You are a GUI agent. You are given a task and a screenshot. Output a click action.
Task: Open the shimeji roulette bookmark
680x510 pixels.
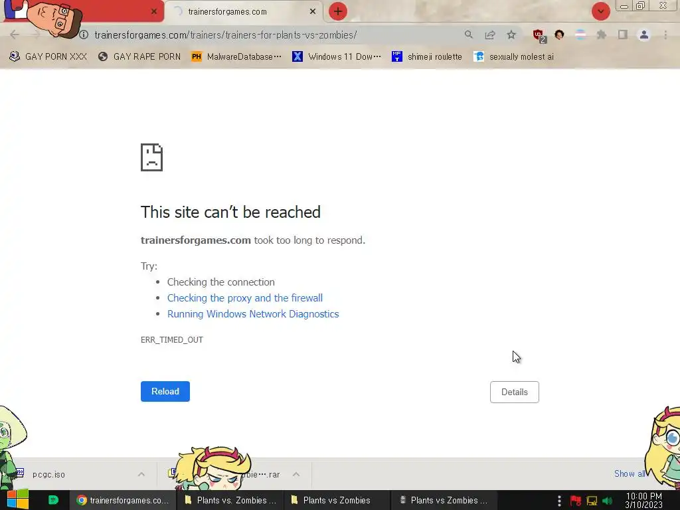pos(427,57)
